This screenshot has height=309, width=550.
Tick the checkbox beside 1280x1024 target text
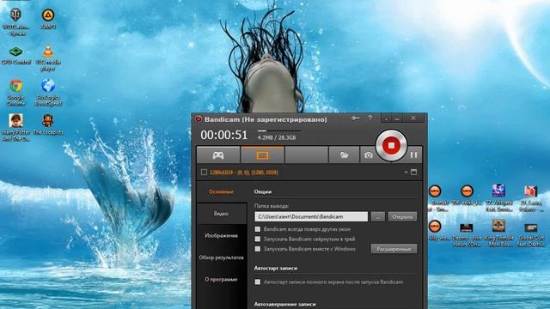click(x=204, y=172)
